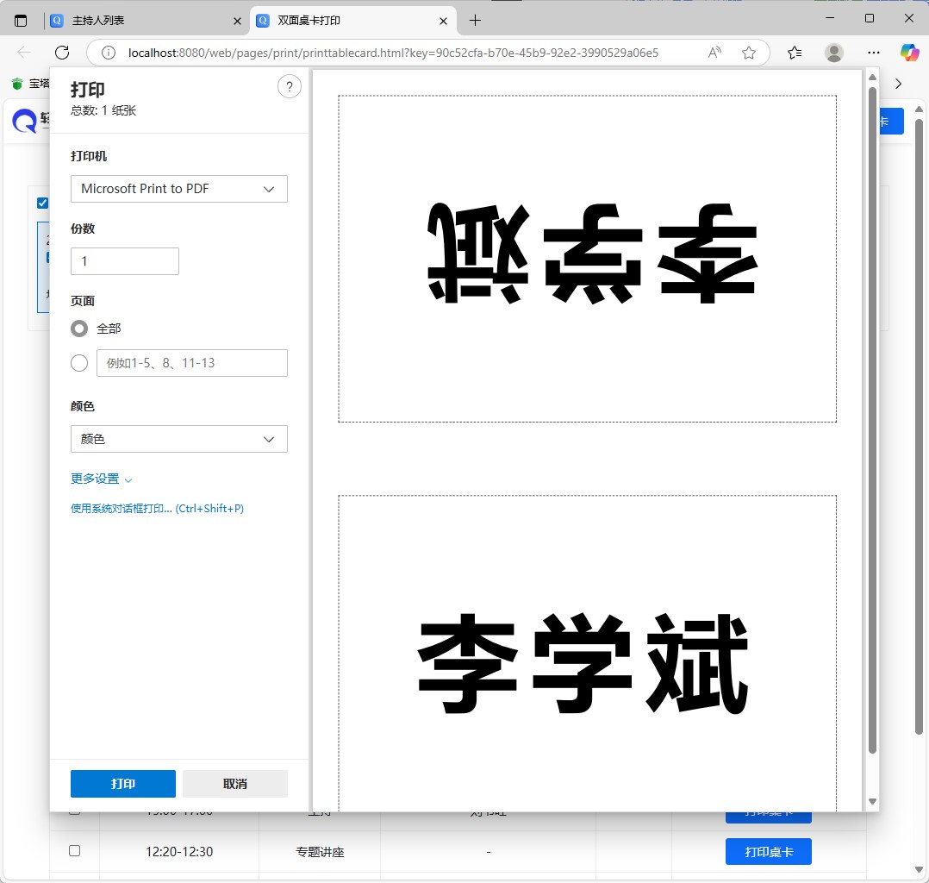Image resolution: width=929 pixels, height=883 pixels.
Task: Click the 取消 button
Action: (x=234, y=783)
